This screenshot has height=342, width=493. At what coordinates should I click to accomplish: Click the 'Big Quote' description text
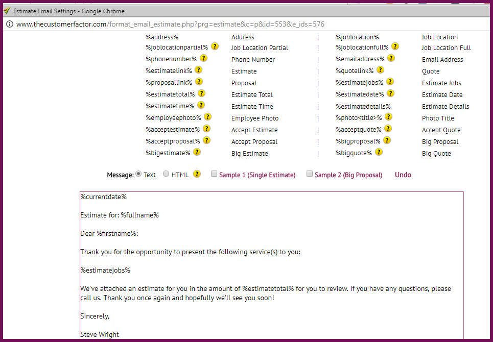pyautogui.click(x=436, y=154)
